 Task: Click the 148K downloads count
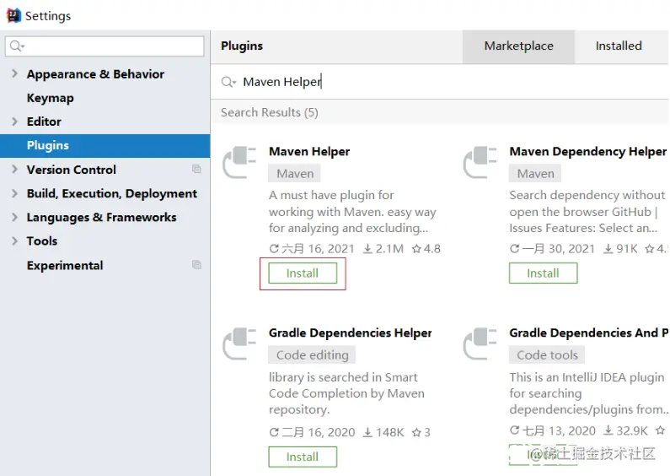[x=389, y=432]
